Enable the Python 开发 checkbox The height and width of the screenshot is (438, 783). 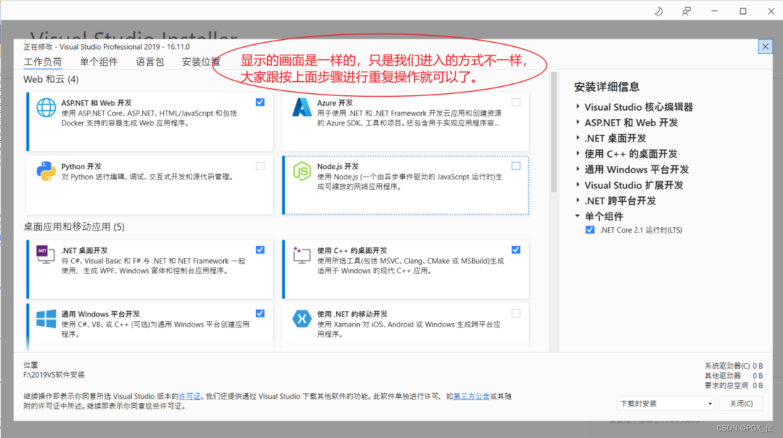pos(260,166)
